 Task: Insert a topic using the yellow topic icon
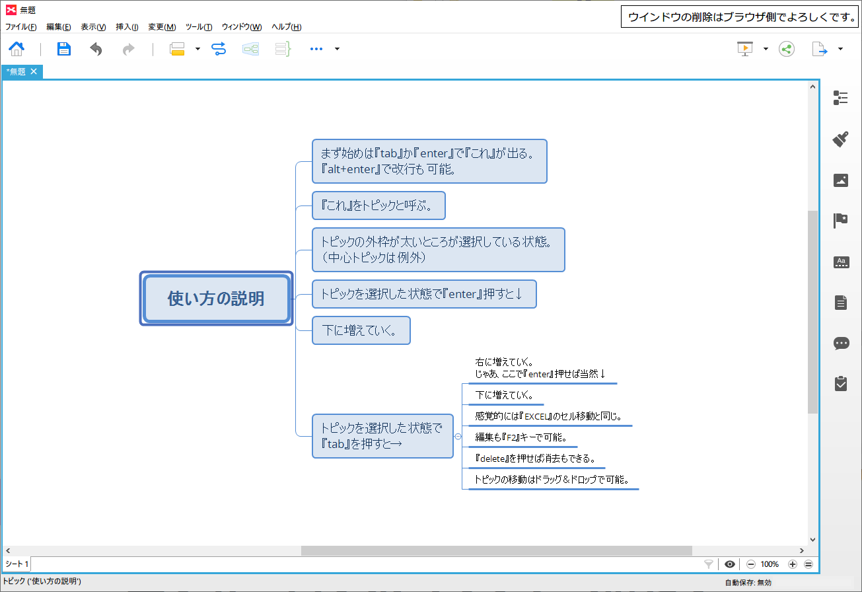[x=177, y=49]
